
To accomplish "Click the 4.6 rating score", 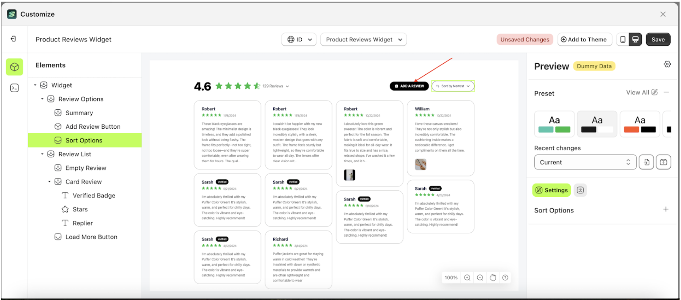I will [x=202, y=86].
